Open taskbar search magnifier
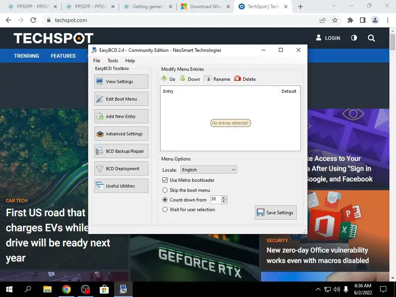Viewport: 396px width, 297px height. click(x=28, y=289)
